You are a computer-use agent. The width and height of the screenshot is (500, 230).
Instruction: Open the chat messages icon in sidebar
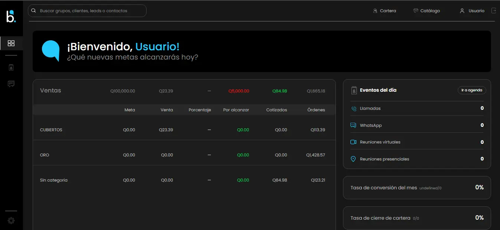[x=11, y=84]
